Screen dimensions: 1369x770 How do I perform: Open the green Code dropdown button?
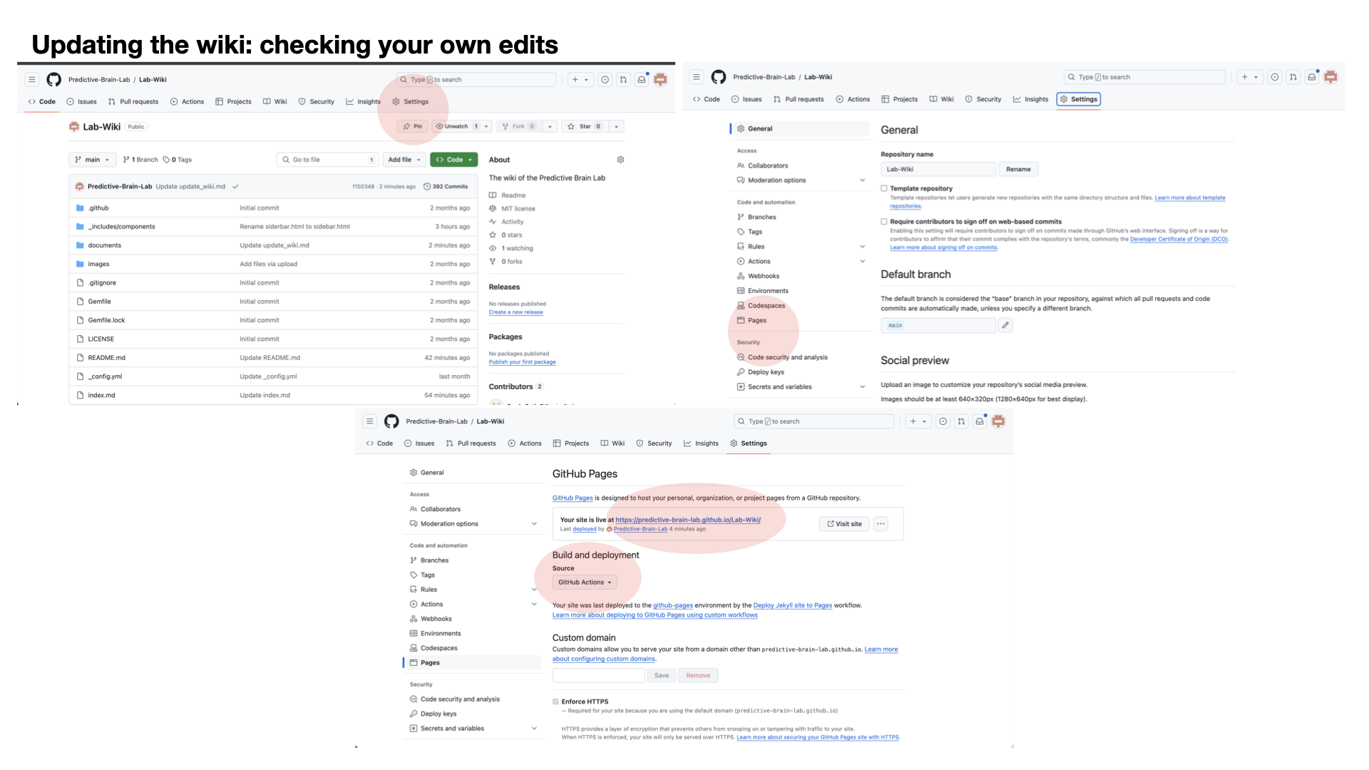(x=453, y=160)
